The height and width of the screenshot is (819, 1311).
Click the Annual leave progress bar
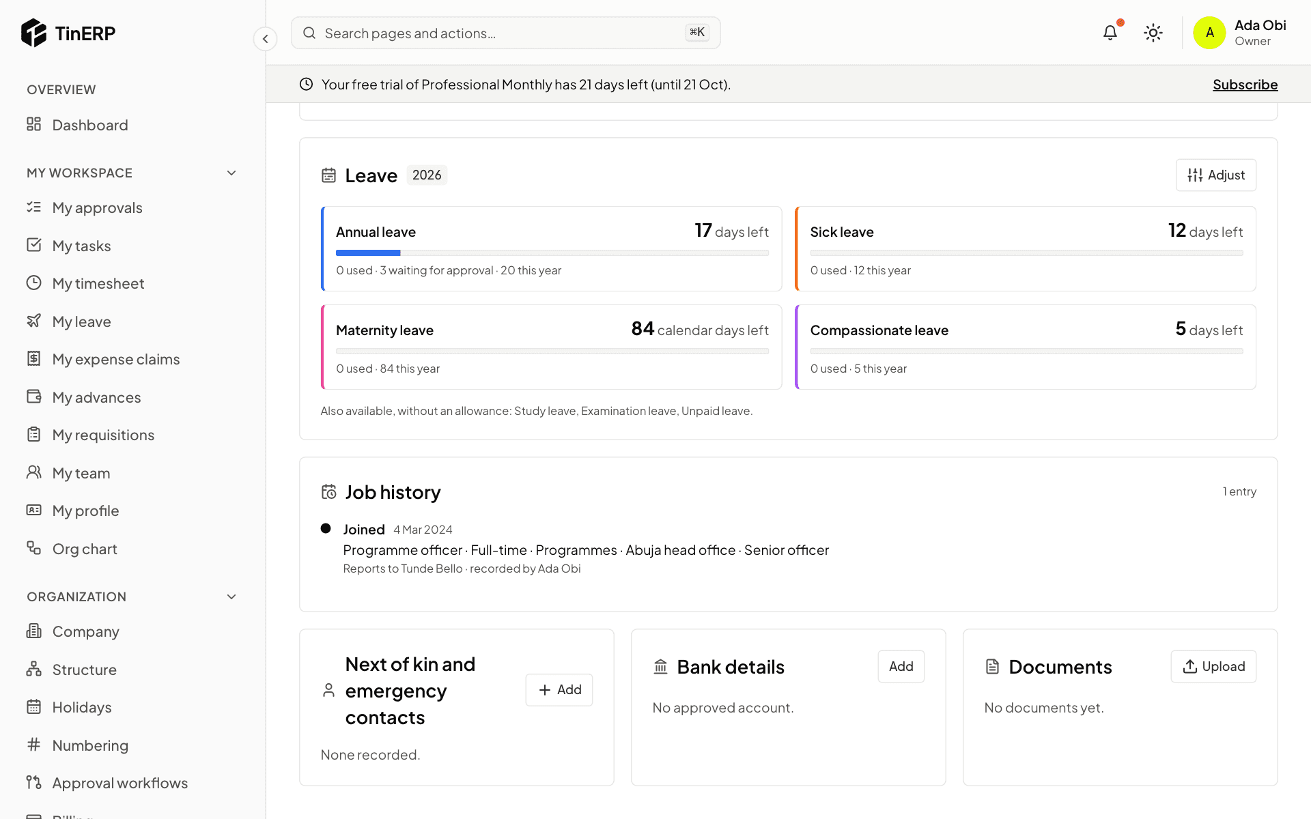coord(552,253)
